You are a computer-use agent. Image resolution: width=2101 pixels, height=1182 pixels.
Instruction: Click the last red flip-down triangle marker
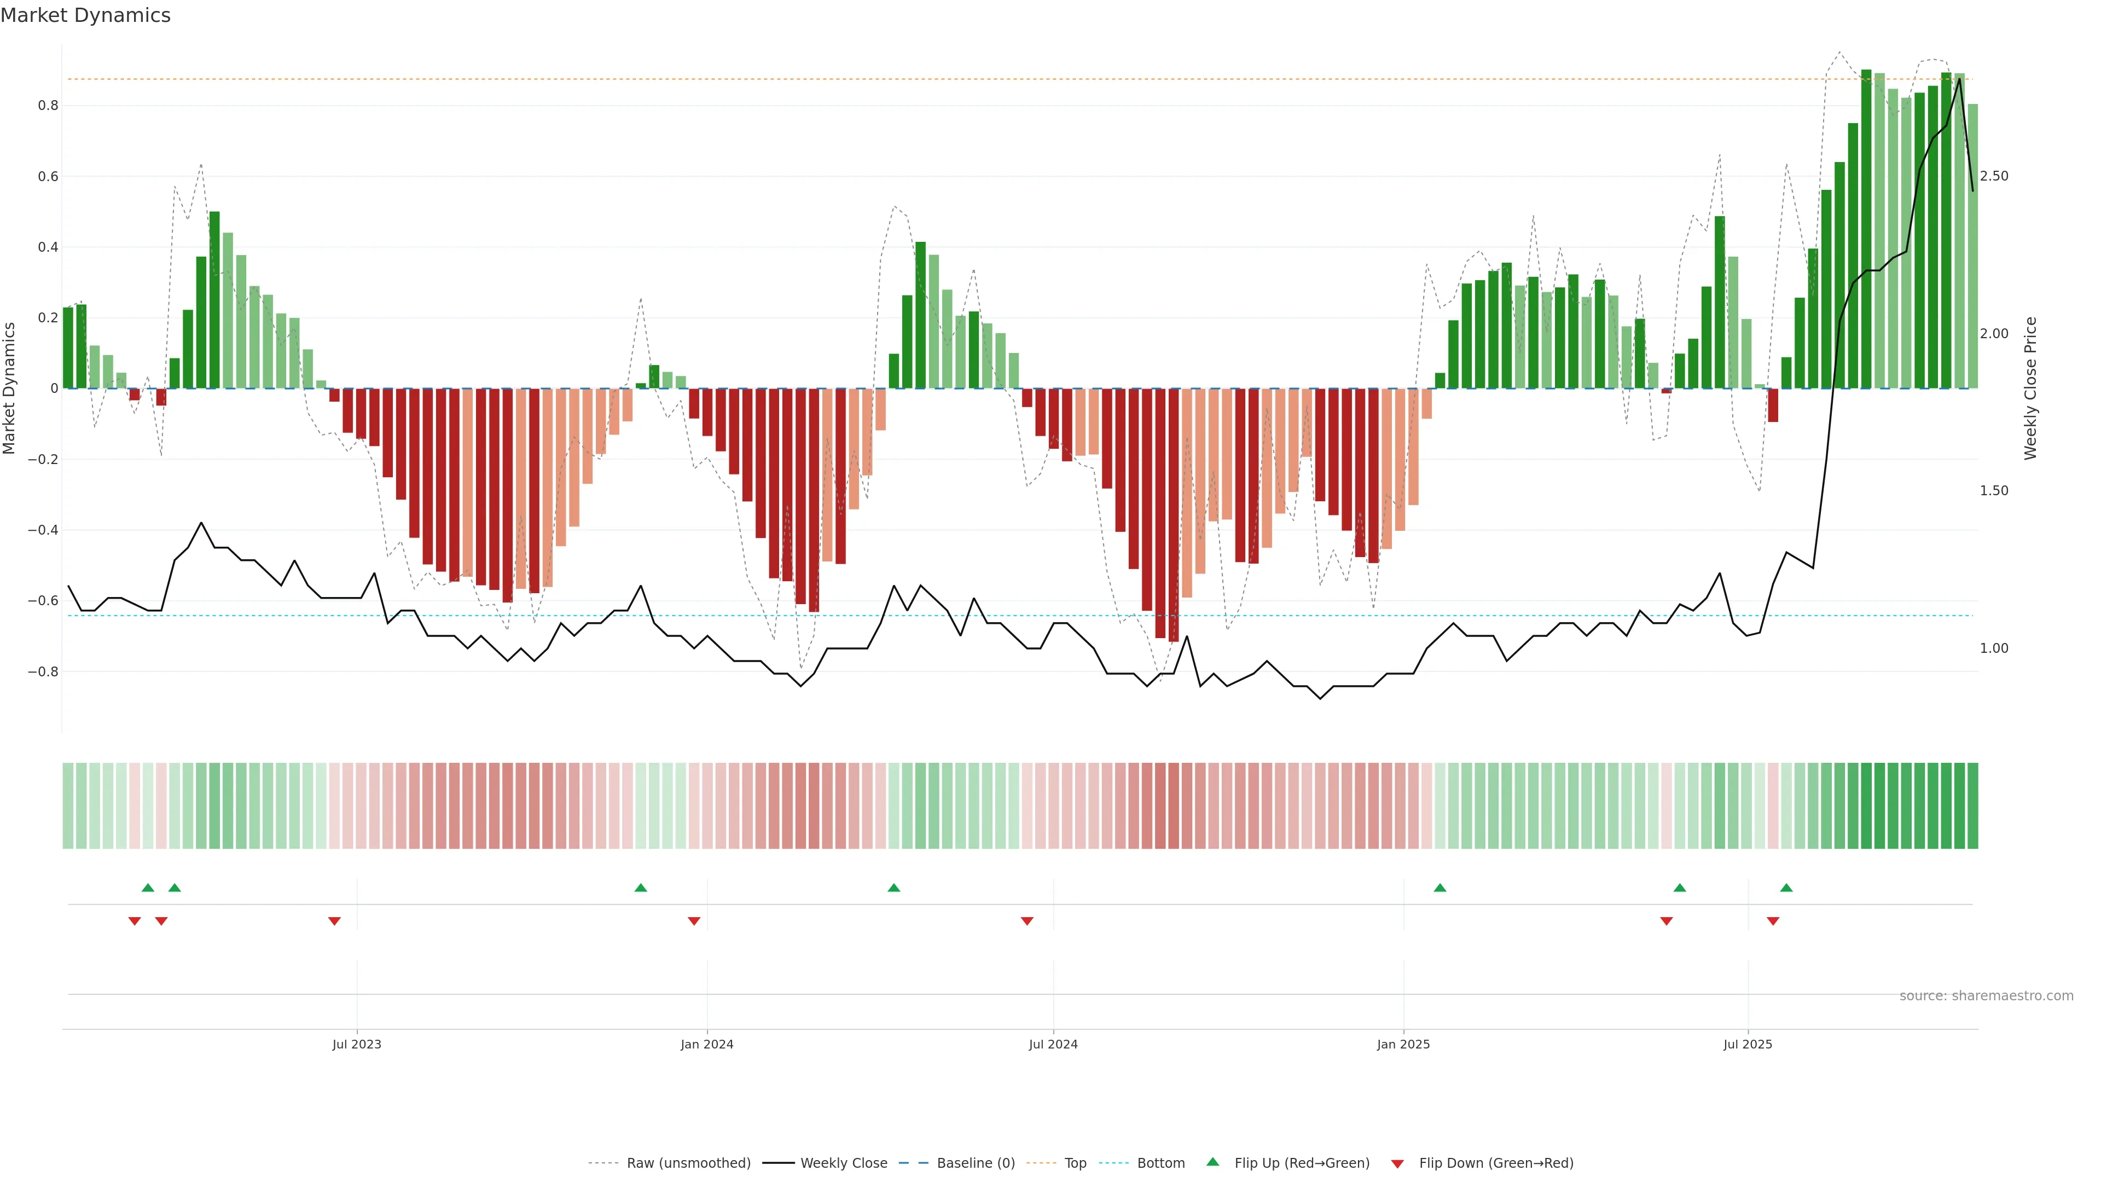[1772, 921]
